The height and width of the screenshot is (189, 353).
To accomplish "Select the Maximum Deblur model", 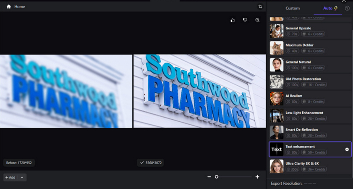I will [310, 48].
